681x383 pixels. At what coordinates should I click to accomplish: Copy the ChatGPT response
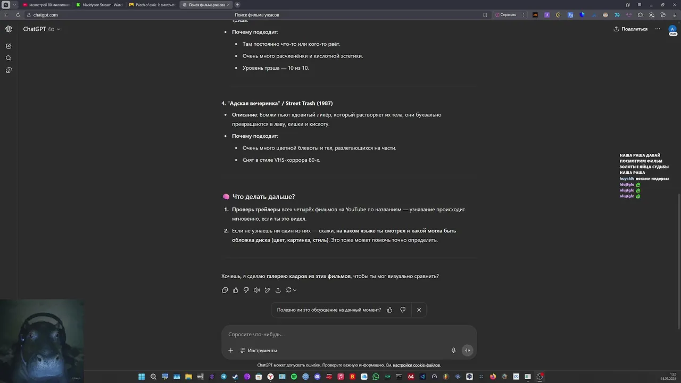click(225, 290)
